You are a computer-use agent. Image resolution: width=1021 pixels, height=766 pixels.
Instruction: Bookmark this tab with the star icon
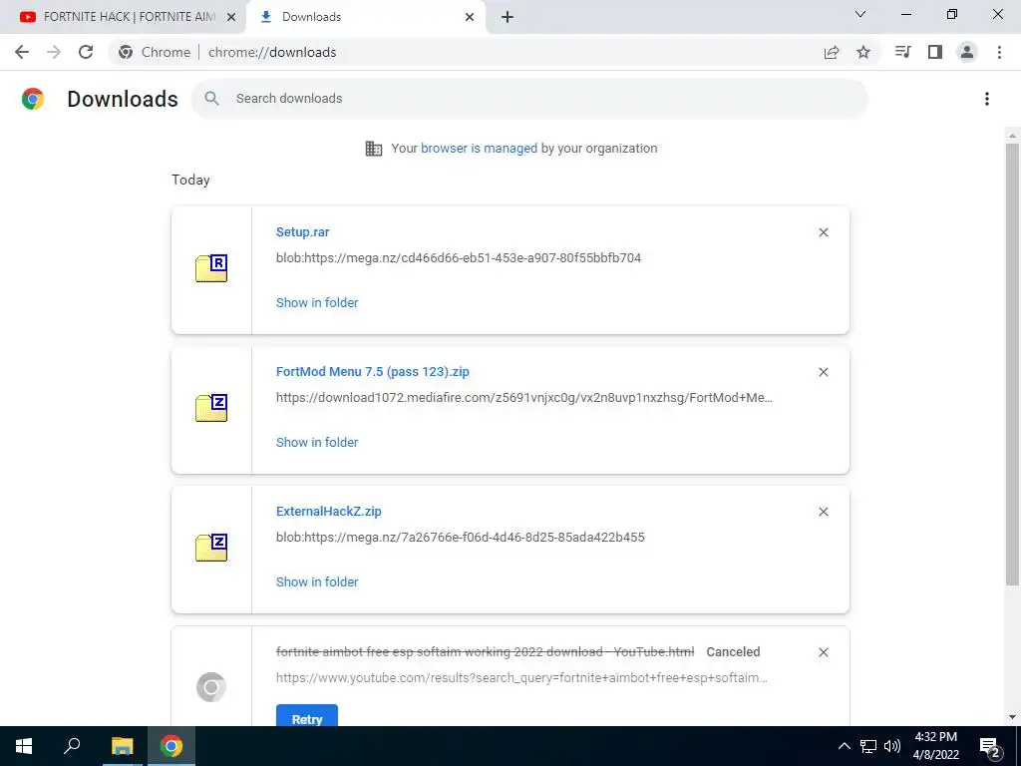point(863,52)
